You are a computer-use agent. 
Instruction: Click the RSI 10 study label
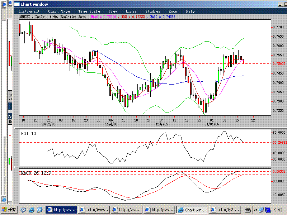point(28,134)
